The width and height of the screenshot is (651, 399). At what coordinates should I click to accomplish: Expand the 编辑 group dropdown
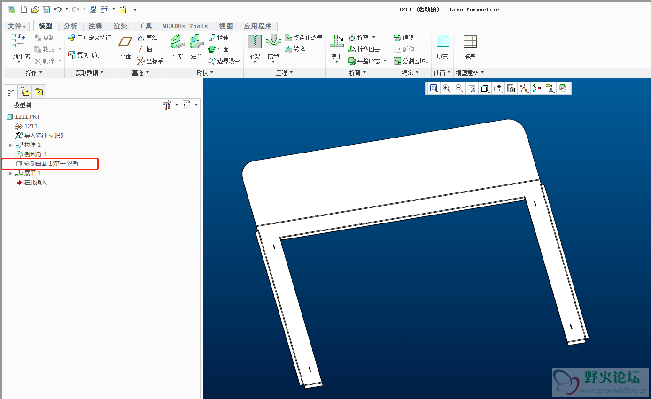[410, 73]
